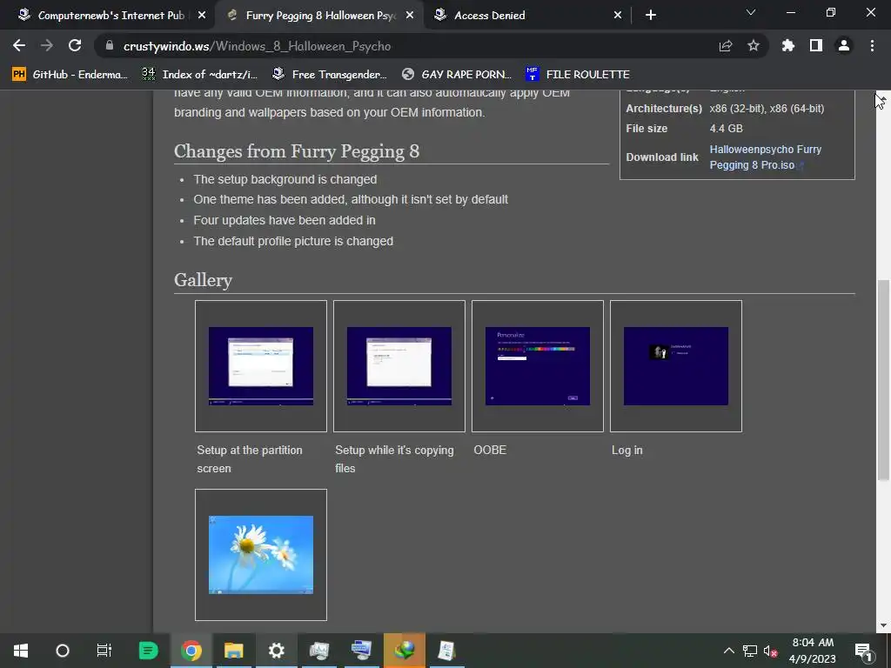Open the FILE ROULETTE bookmark

coord(578,75)
